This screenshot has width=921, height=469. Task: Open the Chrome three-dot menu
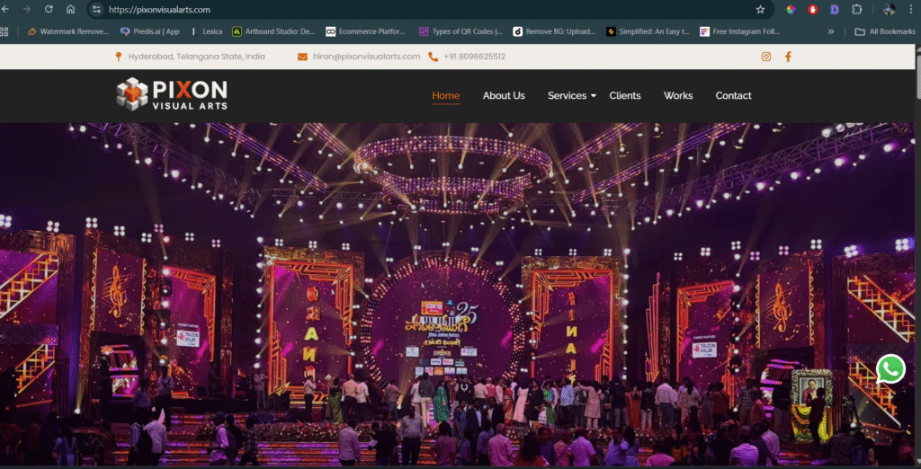[x=910, y=10]
